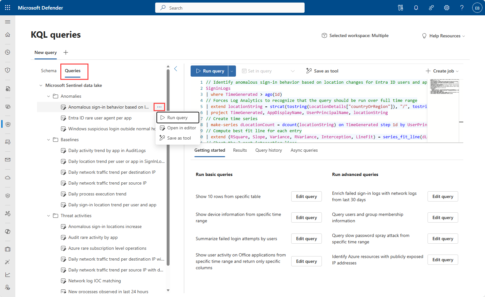Go to Home in the left sidebar

click(x=8, y=34)
